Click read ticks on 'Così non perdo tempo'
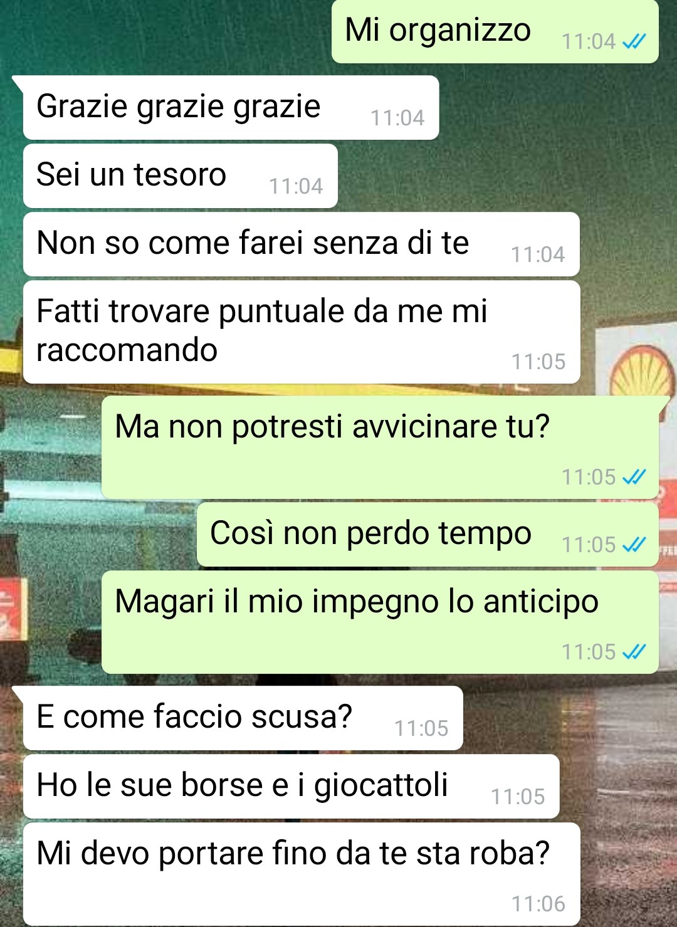Image resolution: width=677 pixels, height=927 pixels. click(x=634, y=545)
